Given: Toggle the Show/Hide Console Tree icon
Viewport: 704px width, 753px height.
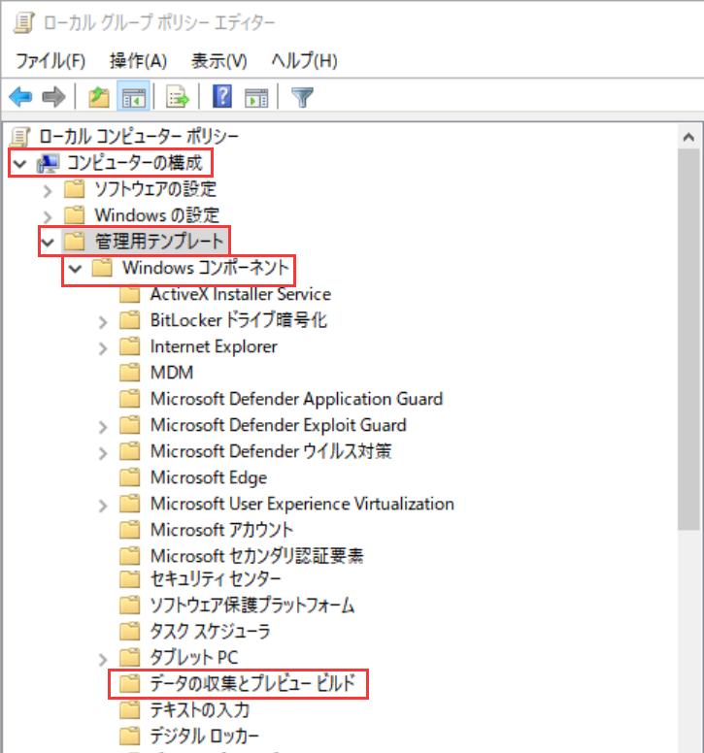Looking at the screenshot, I should coord(132,96).
